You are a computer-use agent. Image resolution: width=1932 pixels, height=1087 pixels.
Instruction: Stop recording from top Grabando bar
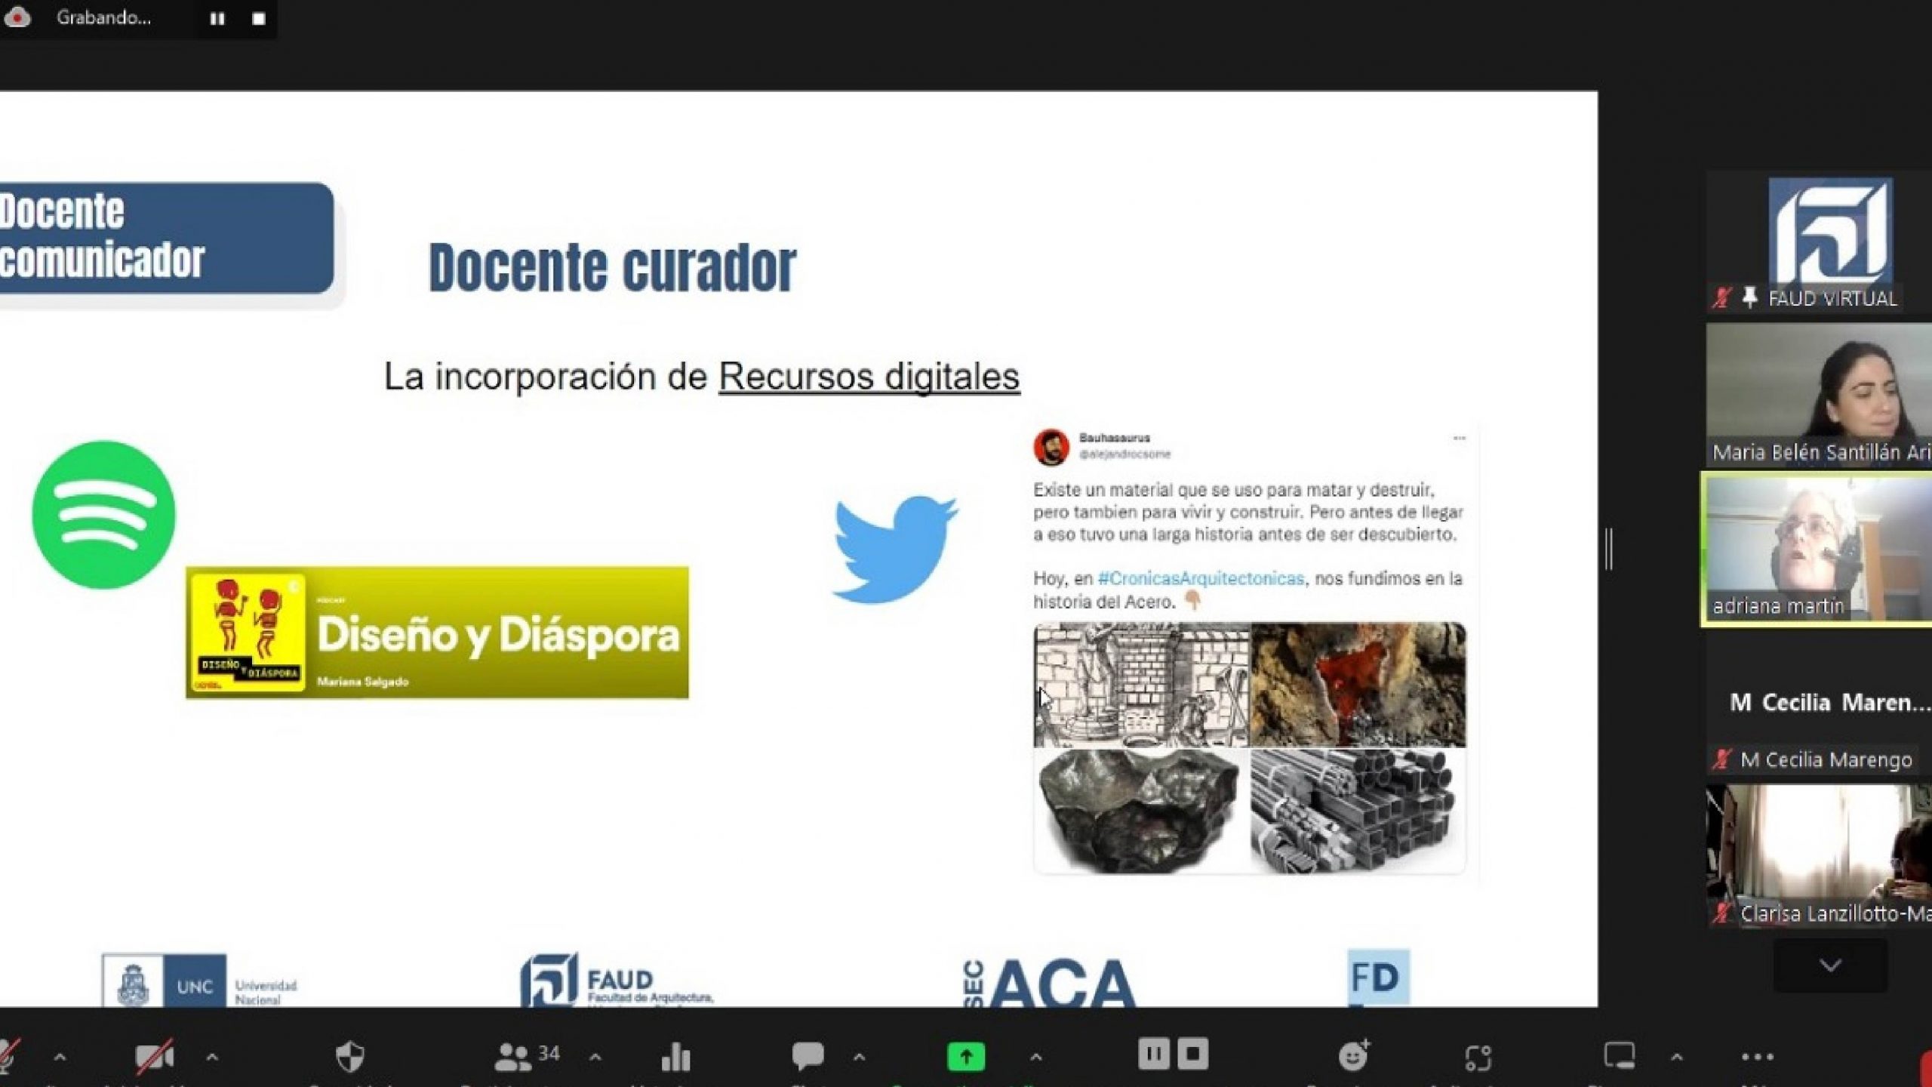[x=258, y=19]
